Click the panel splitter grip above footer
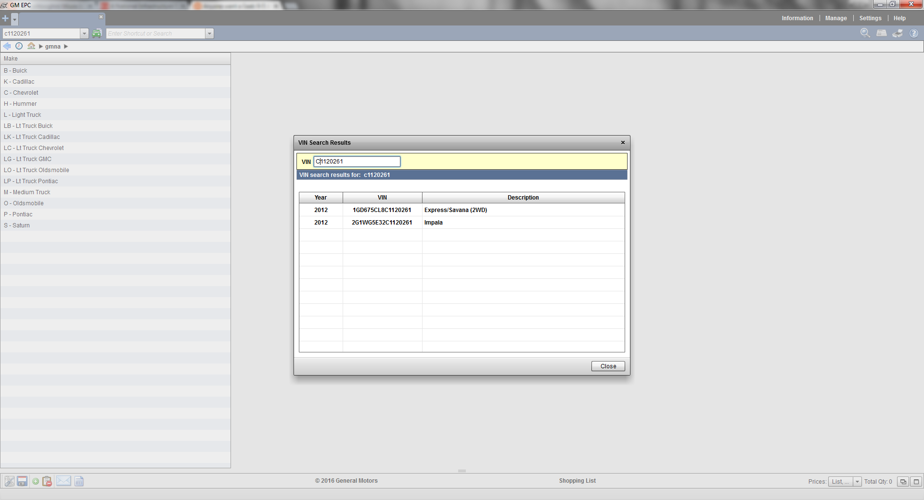This screenshot has height=500, width=924. pos(462,471)
